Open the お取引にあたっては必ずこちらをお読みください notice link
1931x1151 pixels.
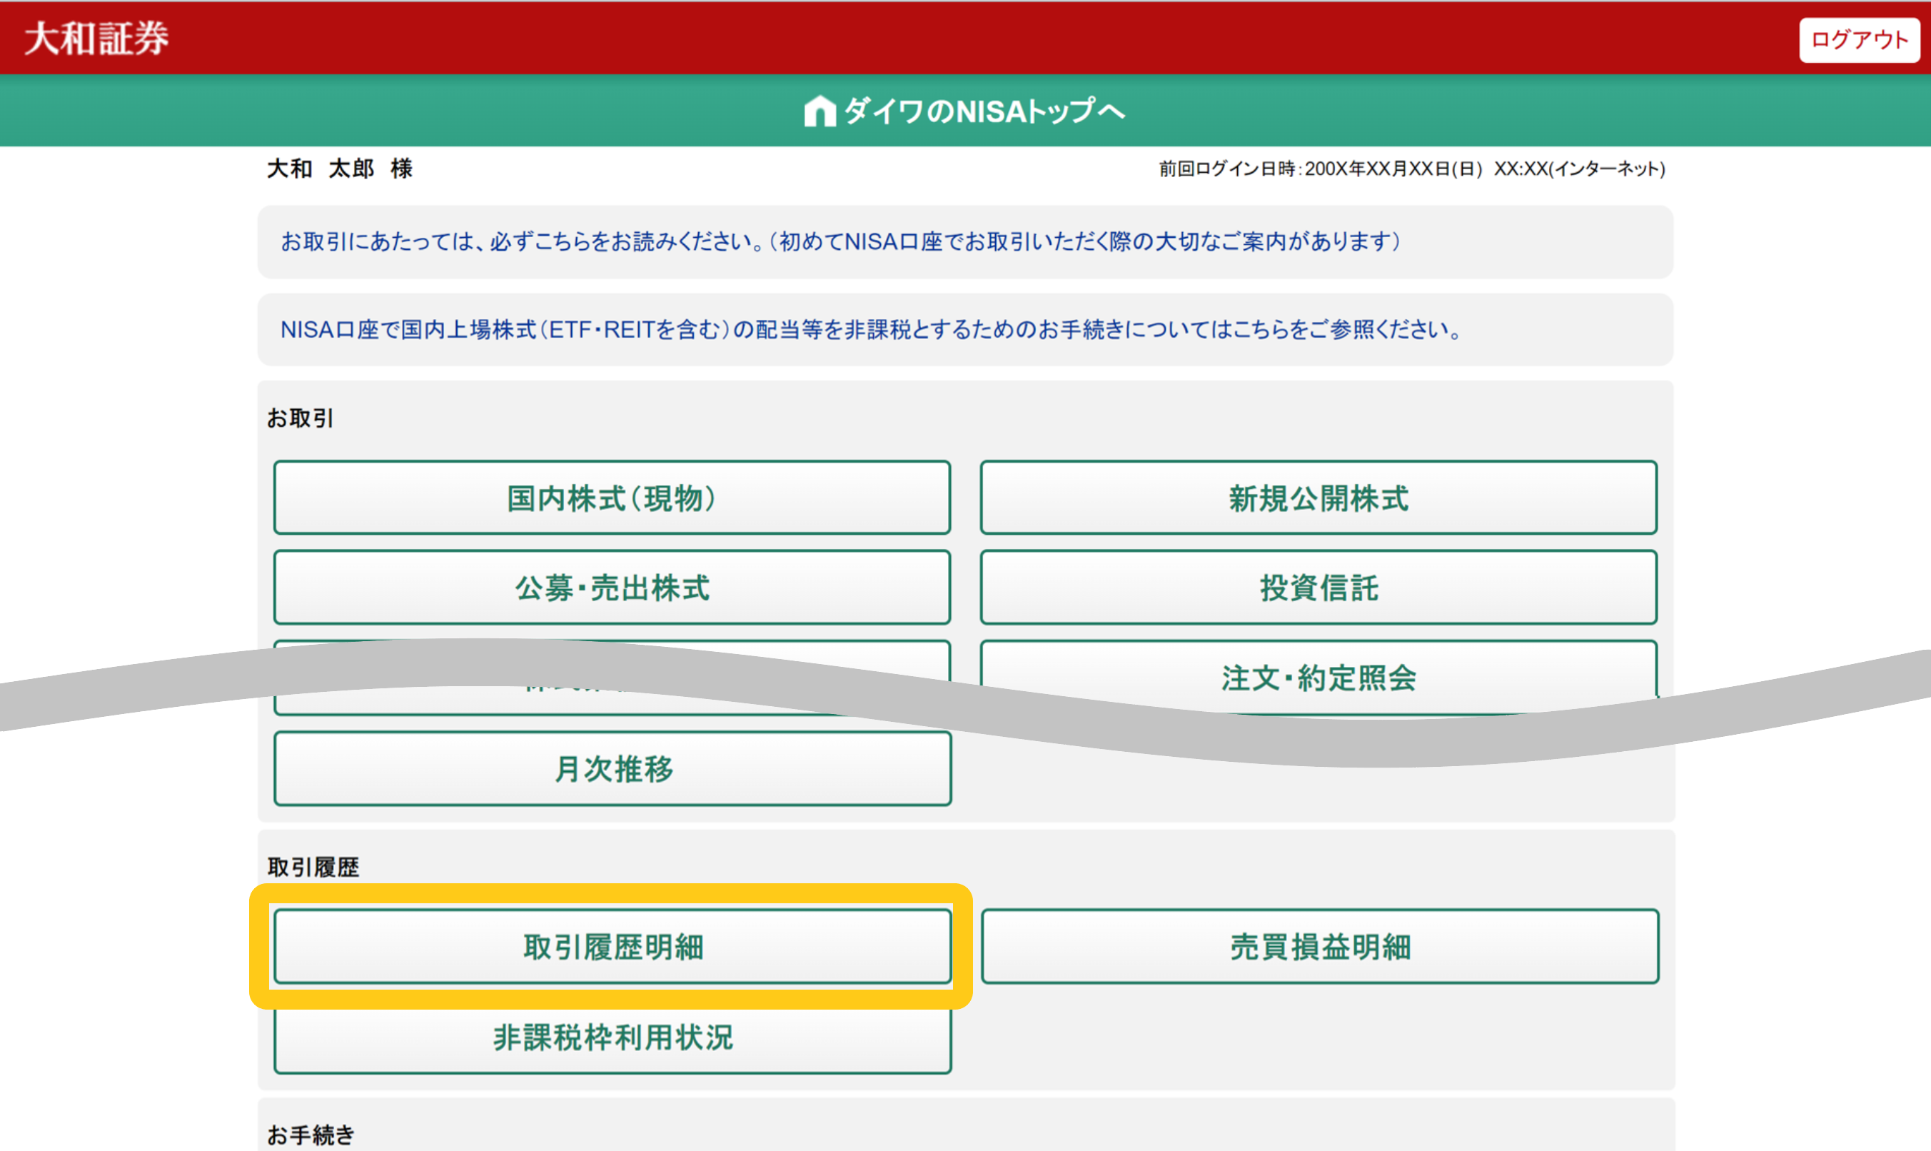point(841,242)
